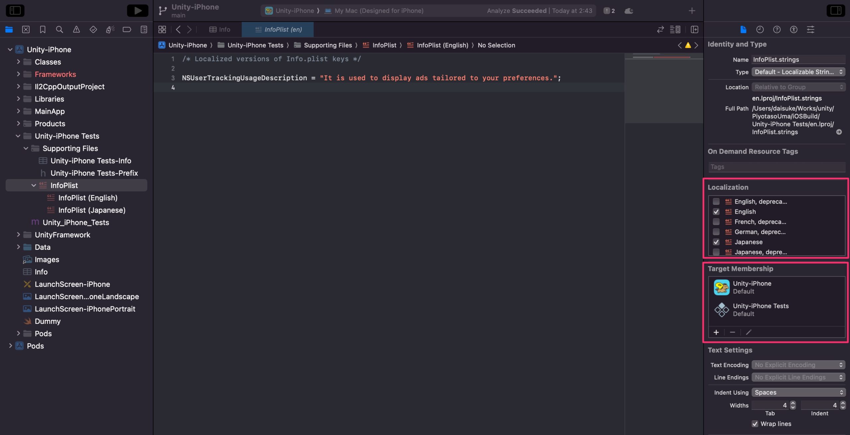Collapse the Unity-iPhone Tests group
850x435 pixels.
[x=18, y=136]
